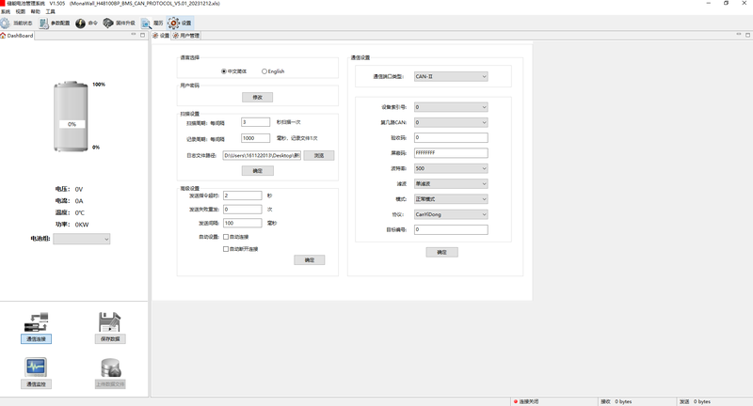Open the 命令 command toolbar icon
This screenshot has width=753, height=406.
tap(80, 23)
